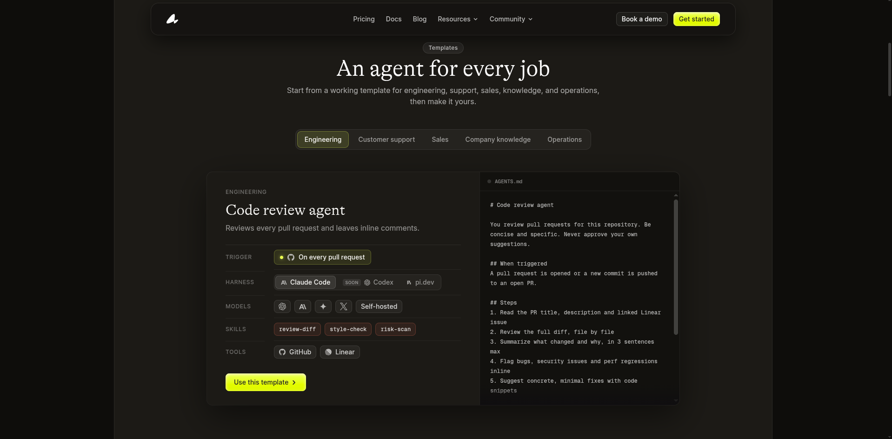The width and height of the screenshot is (892, 439).
Task: Visit the Blog link
Action: [419, 19]
